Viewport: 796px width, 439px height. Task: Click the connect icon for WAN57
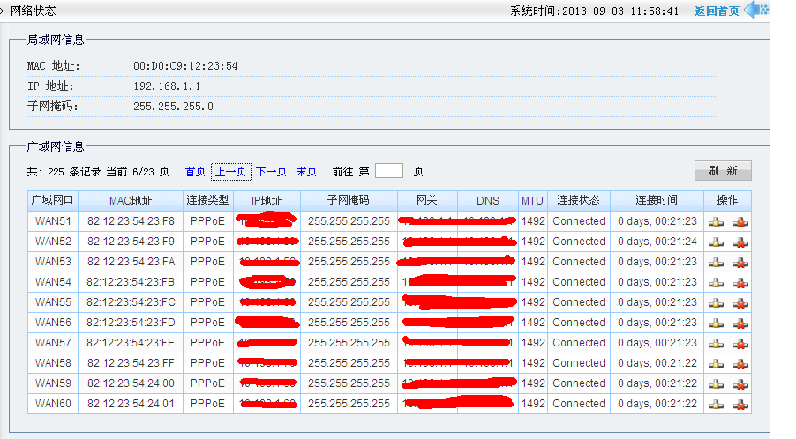pyautogui.click(x=717, y=343)
